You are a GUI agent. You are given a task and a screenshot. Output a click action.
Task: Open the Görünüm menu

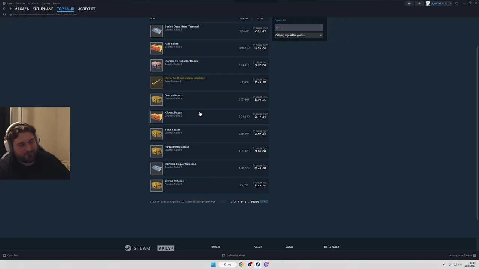[x=21, y=3]
